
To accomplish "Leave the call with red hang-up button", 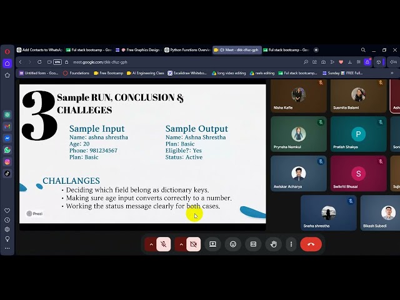I will click(311, 244).
